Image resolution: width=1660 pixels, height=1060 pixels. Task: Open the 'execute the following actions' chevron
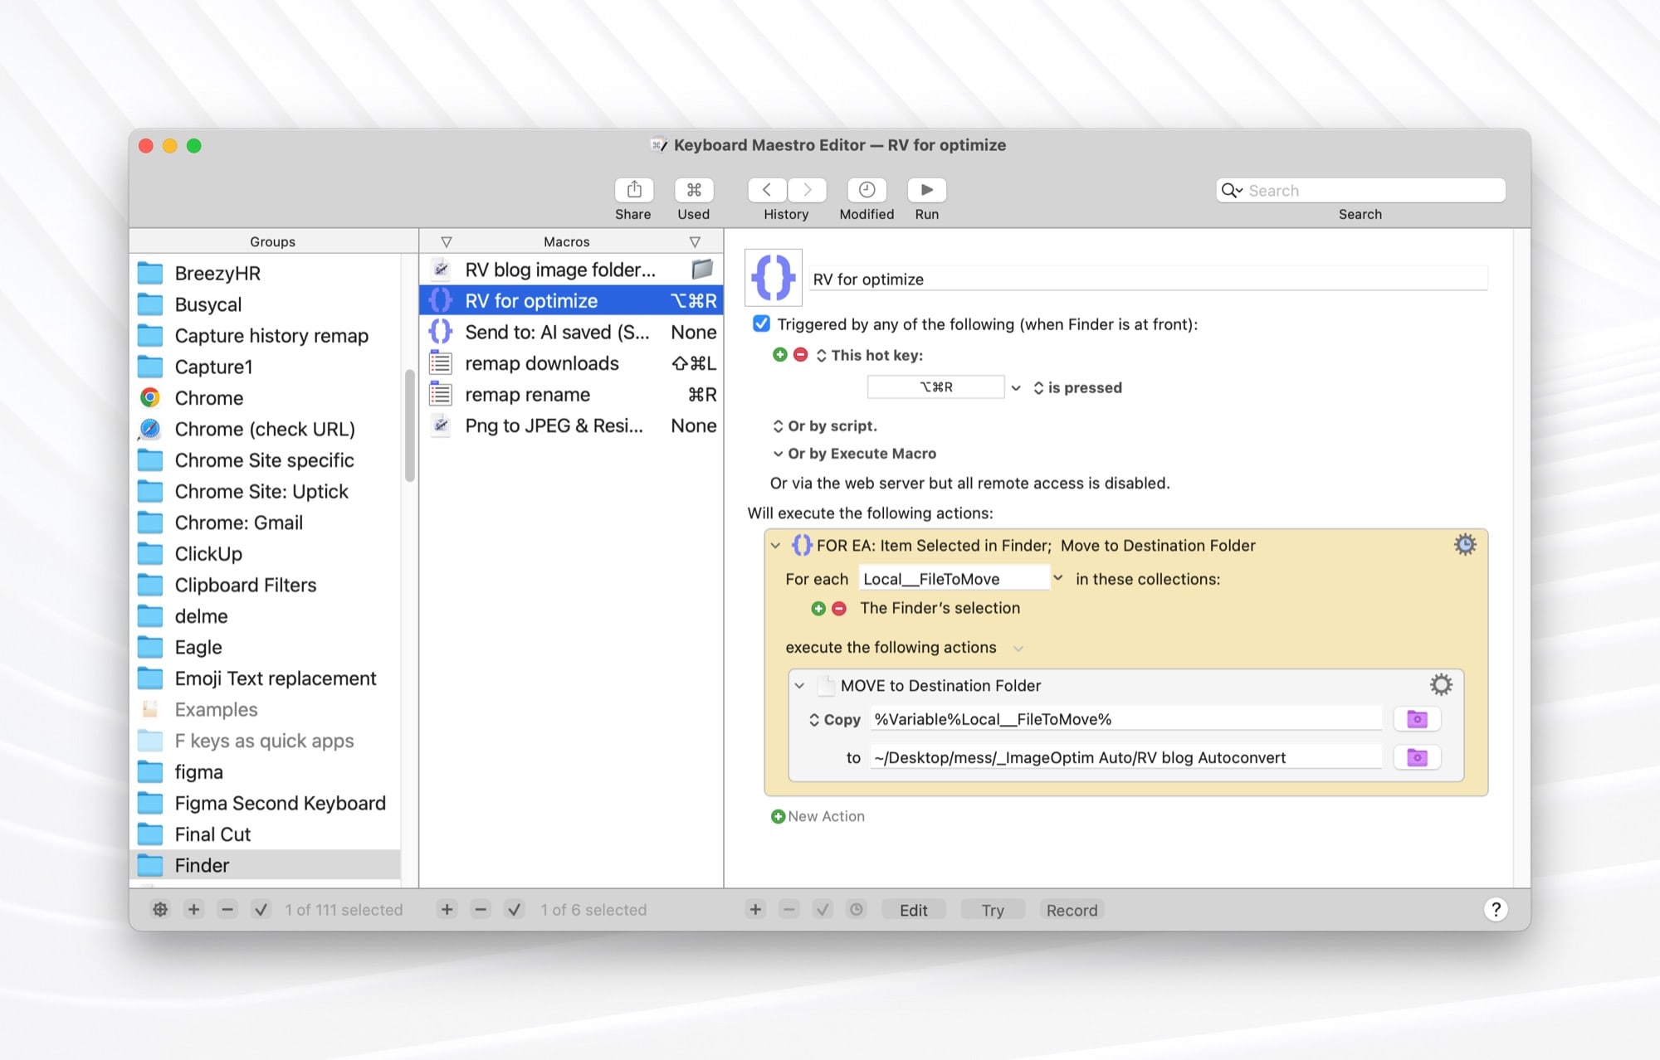point(1018,648)
